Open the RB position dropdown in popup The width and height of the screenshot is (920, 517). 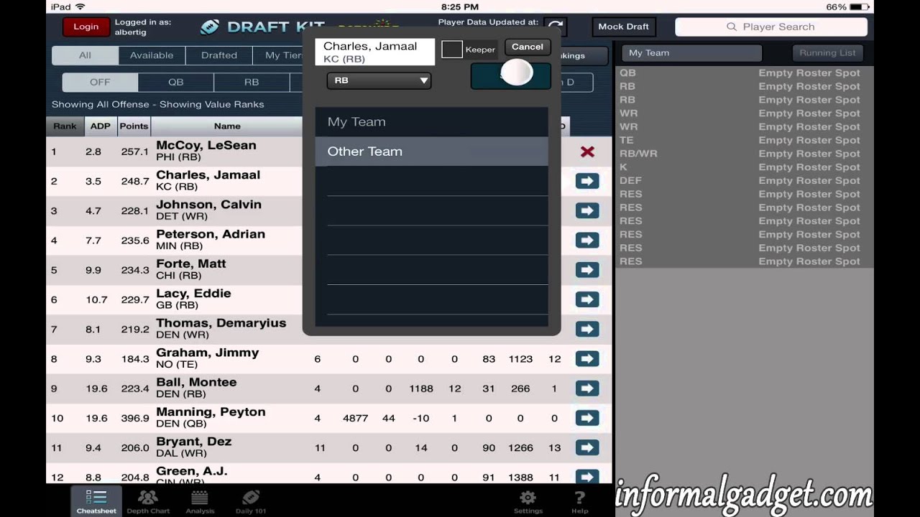[x=379, y=80]
